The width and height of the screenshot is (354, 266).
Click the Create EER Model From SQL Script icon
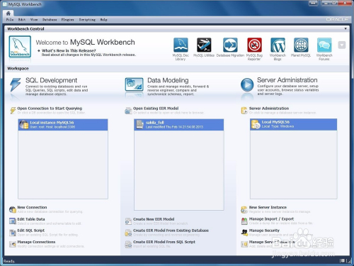click(128, 244)
